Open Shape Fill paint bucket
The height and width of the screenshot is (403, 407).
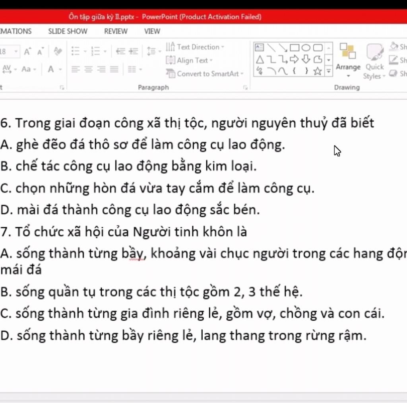397,47
